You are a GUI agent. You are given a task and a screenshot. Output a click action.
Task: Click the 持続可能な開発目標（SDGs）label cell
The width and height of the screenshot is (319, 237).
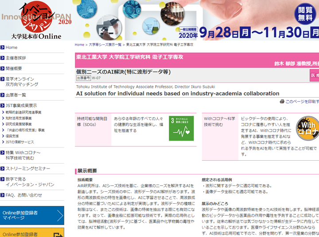point(93,129)
